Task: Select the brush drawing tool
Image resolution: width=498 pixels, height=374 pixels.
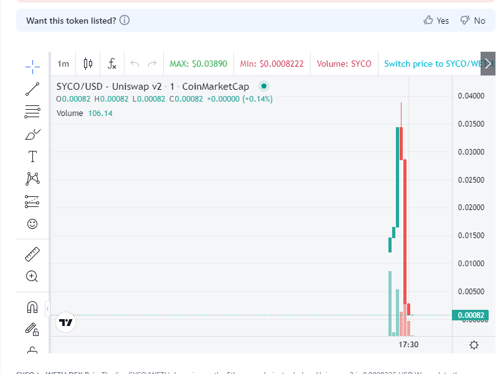Action: coord(32,134)
